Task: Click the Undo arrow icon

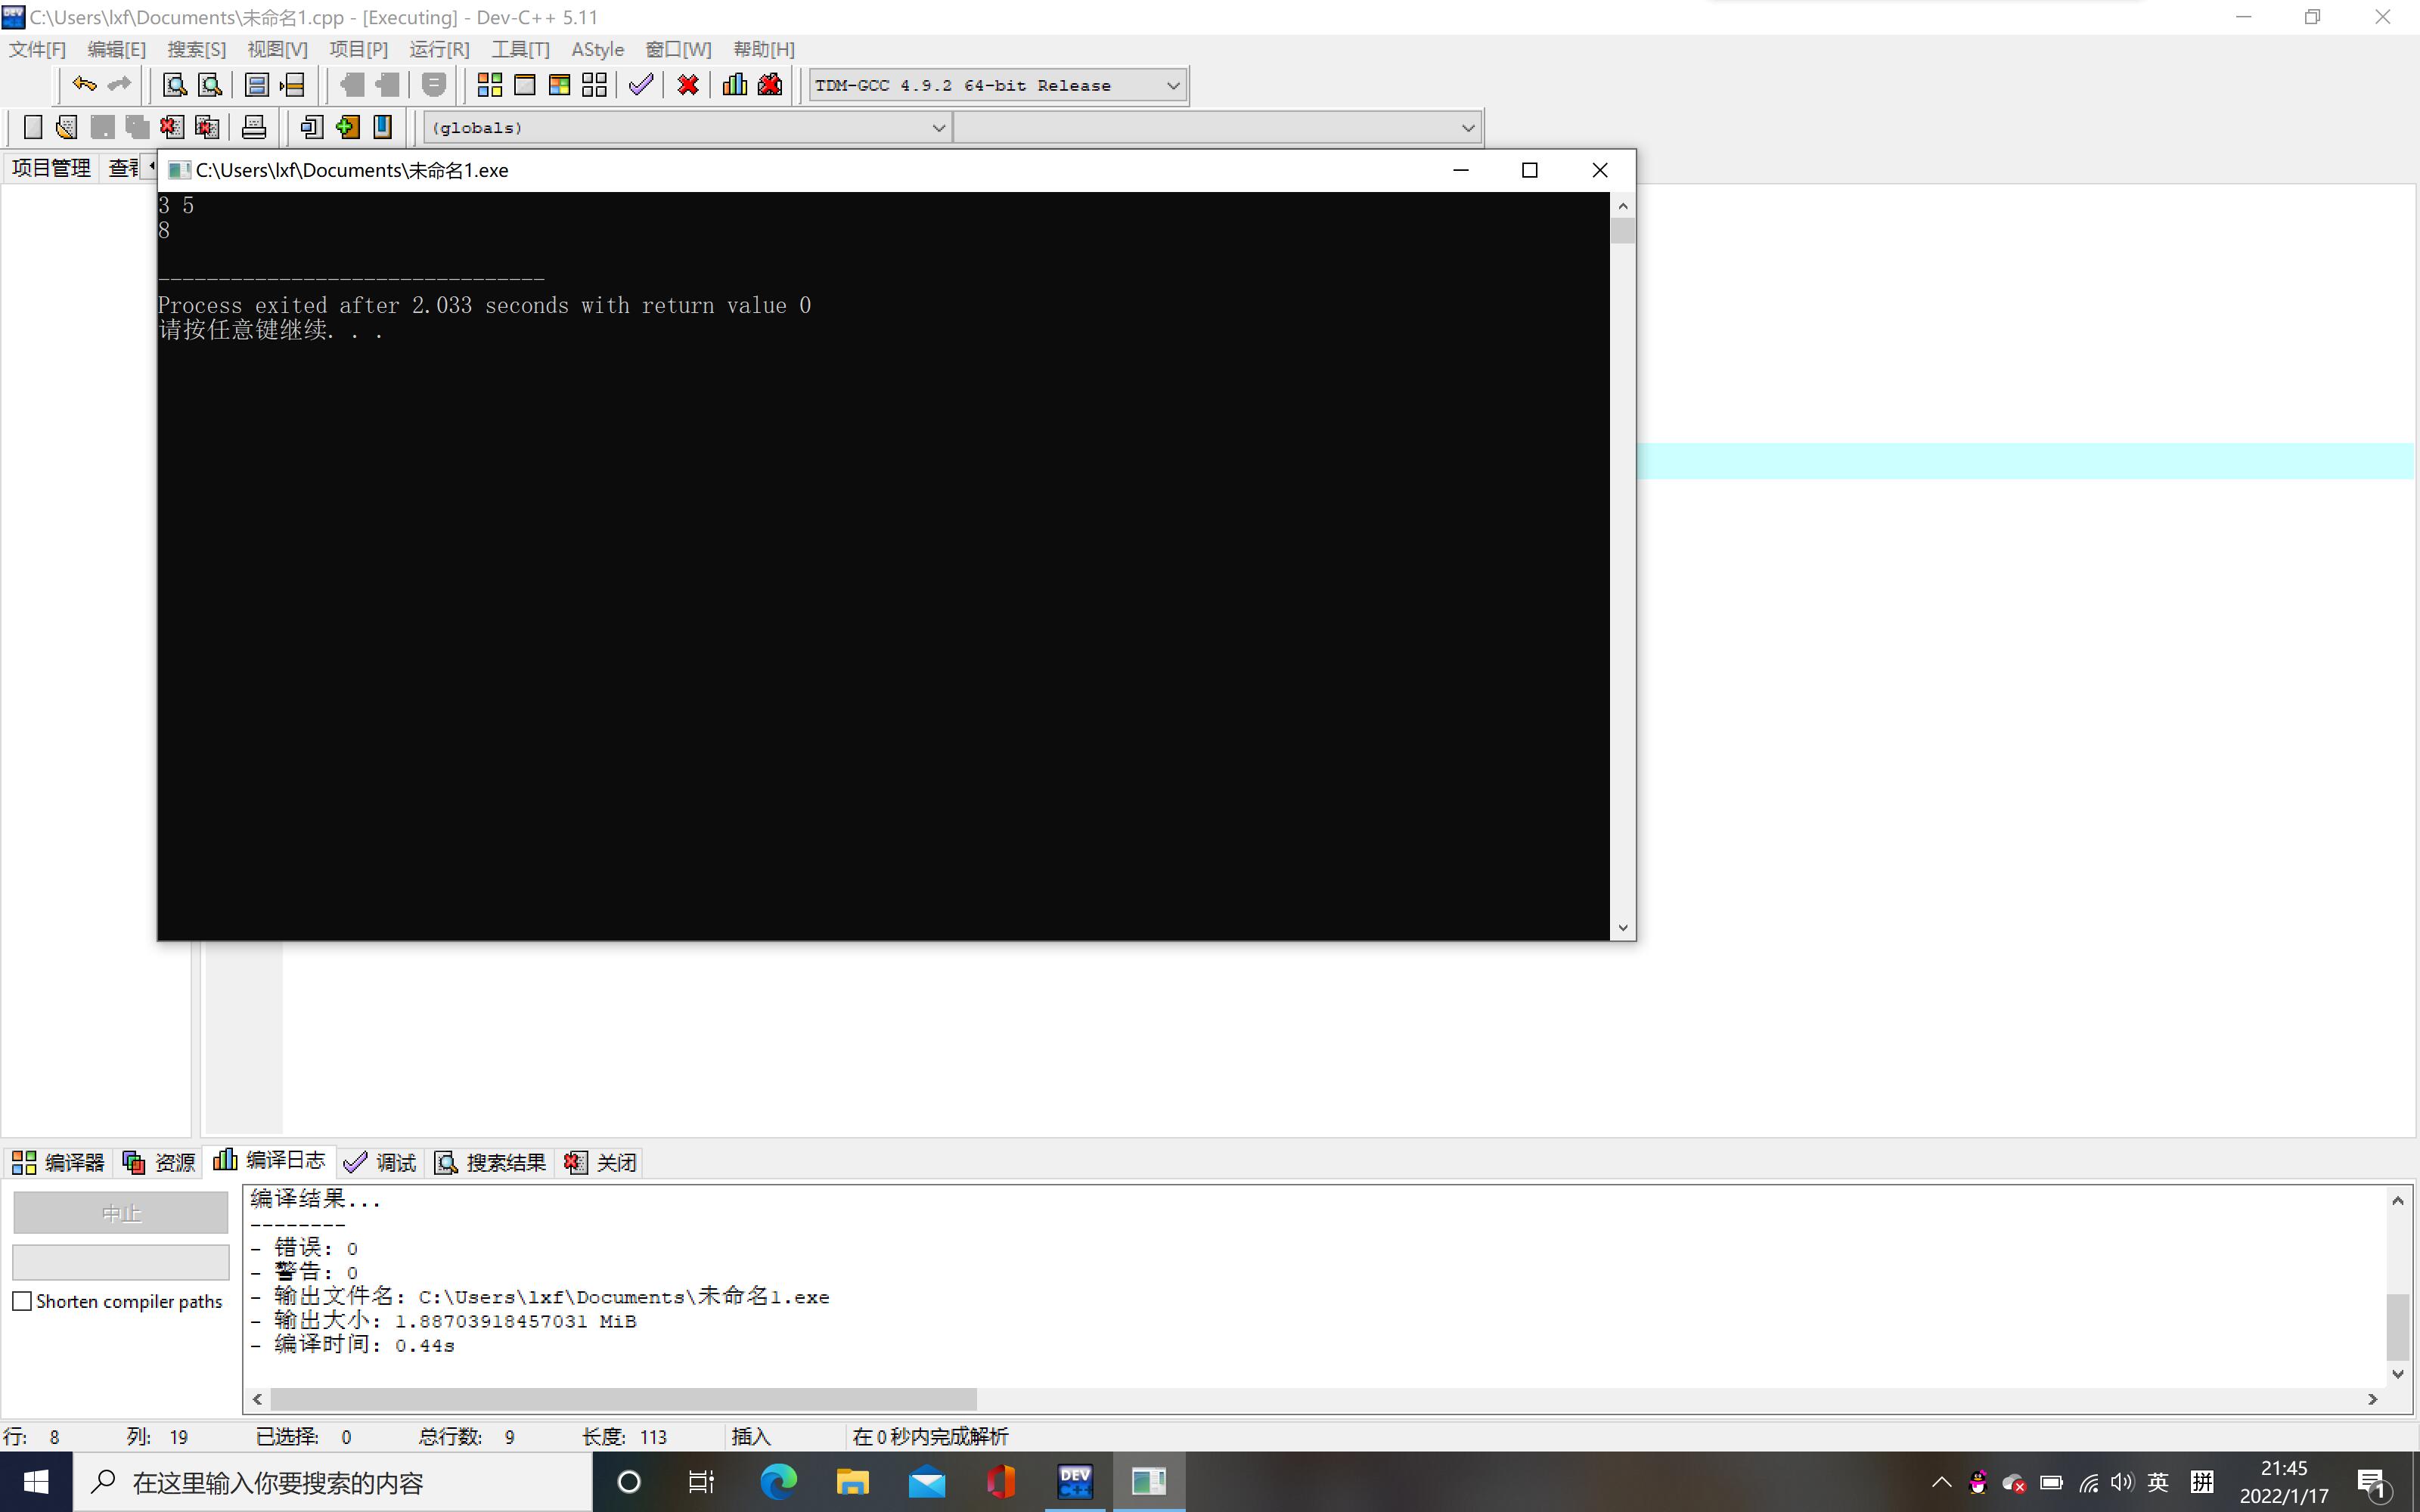Action: [x=84, y=85]
